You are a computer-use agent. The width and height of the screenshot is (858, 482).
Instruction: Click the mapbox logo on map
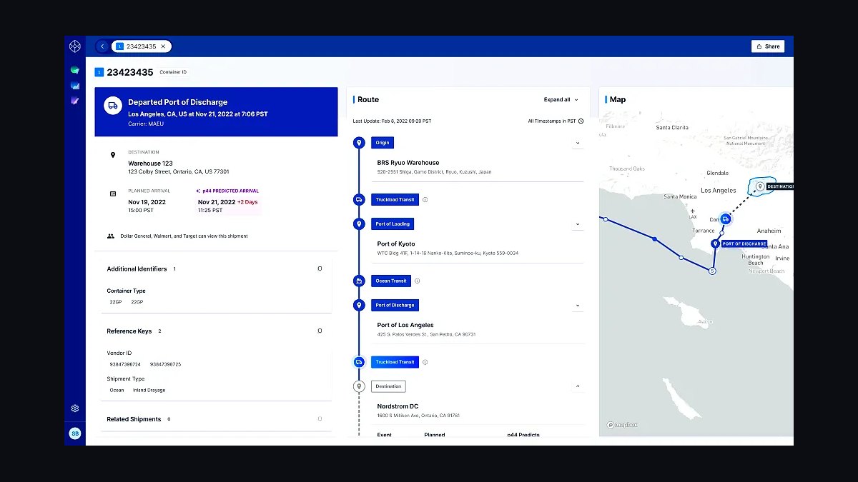tap(622, 424)
